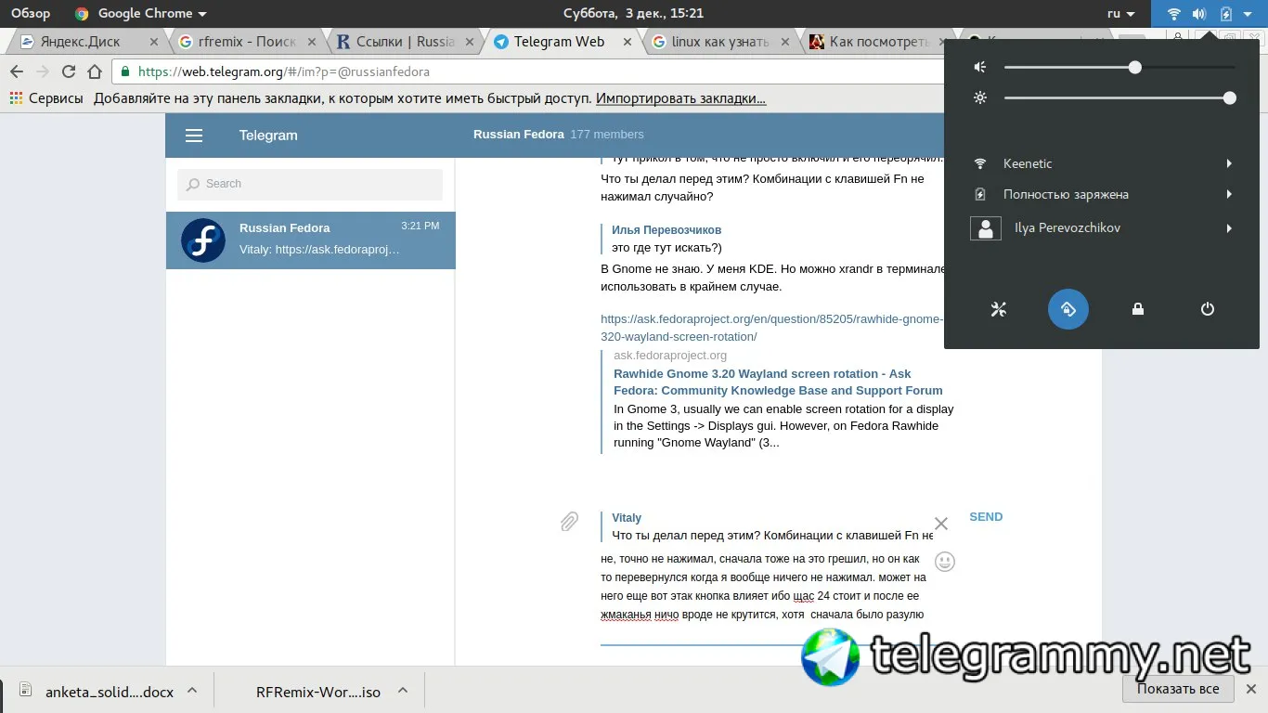Click the Показать все downloads button
This screenshot has width=1268, height=713.
point(1178,689)
